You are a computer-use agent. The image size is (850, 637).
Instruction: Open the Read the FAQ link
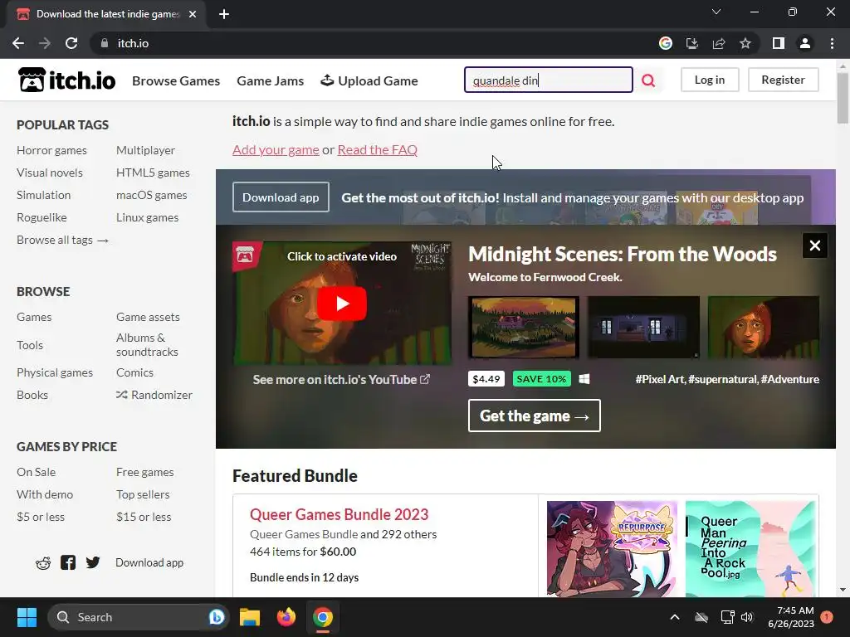click(378, 149)
